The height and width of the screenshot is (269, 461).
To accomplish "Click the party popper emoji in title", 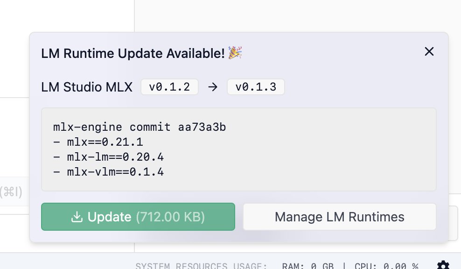I will [x=235, y=53].
